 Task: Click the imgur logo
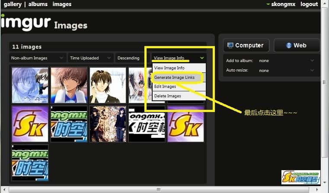tap(26, 22)
